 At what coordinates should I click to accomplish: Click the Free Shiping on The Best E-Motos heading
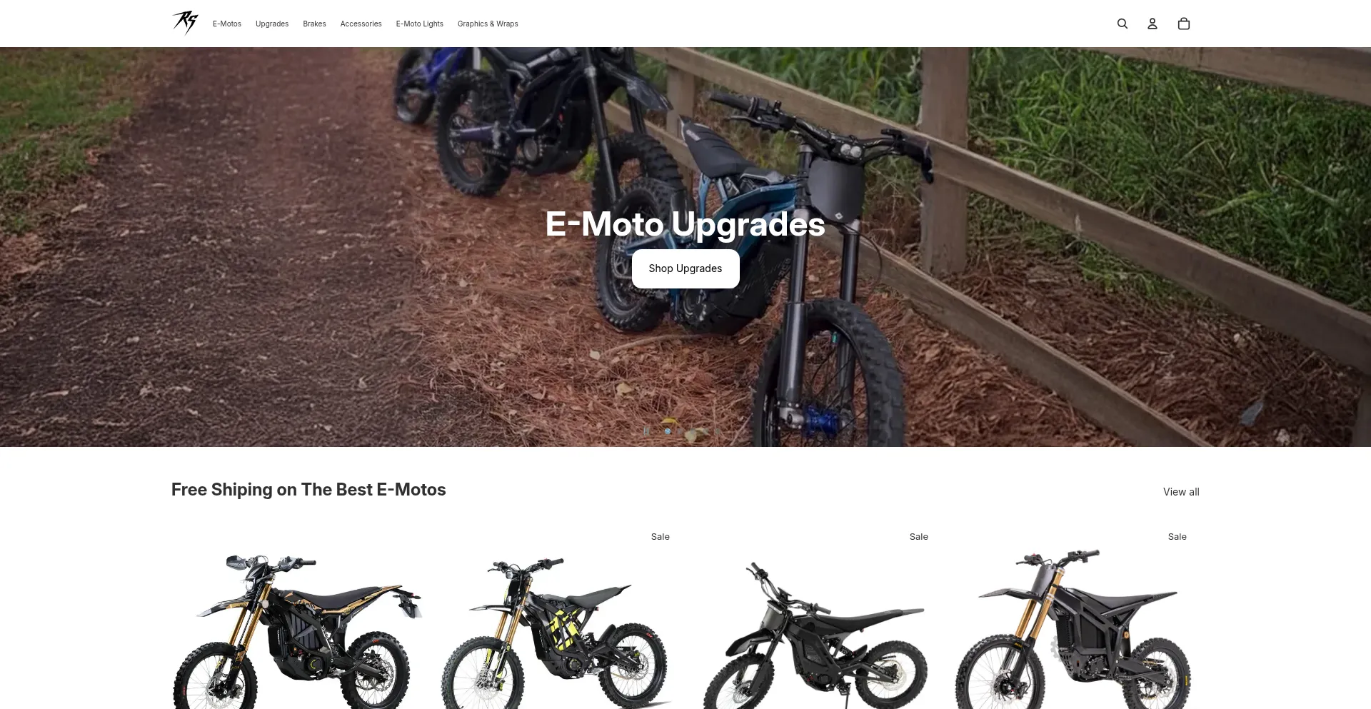(x=308, y=490)
